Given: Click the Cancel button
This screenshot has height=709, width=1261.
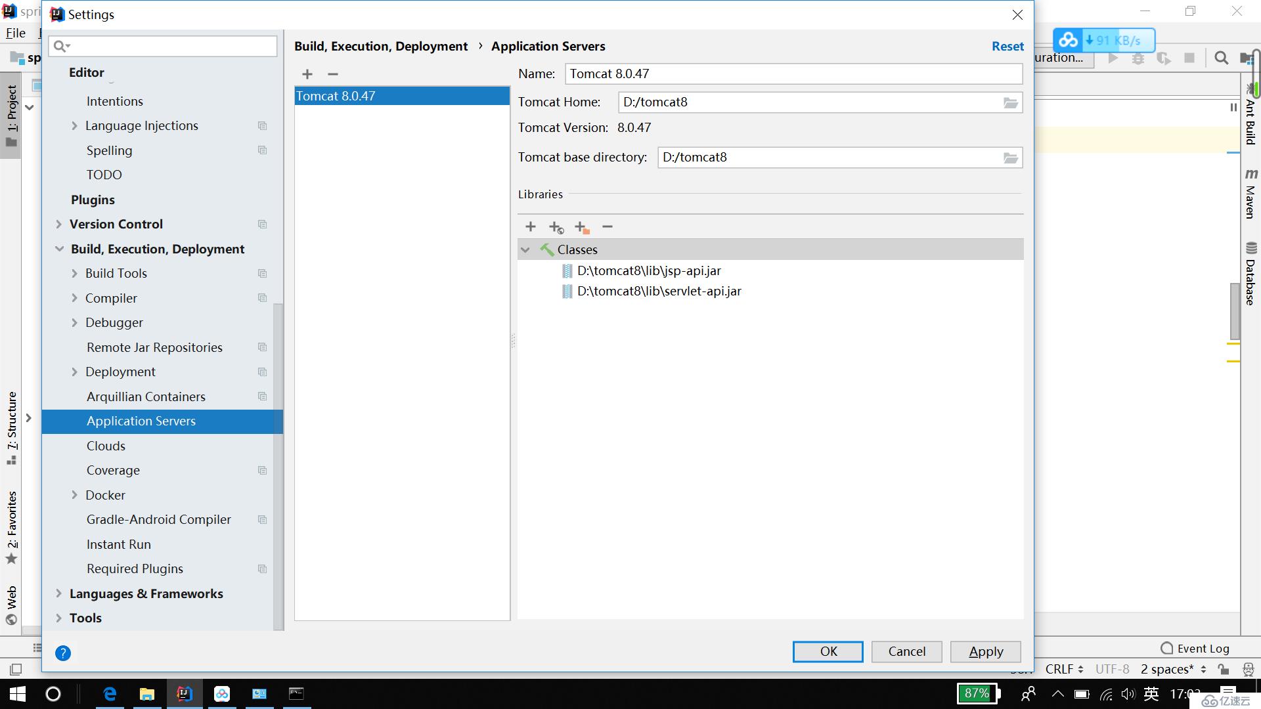Looking at the screenshot, I should (x=907, y=652).
